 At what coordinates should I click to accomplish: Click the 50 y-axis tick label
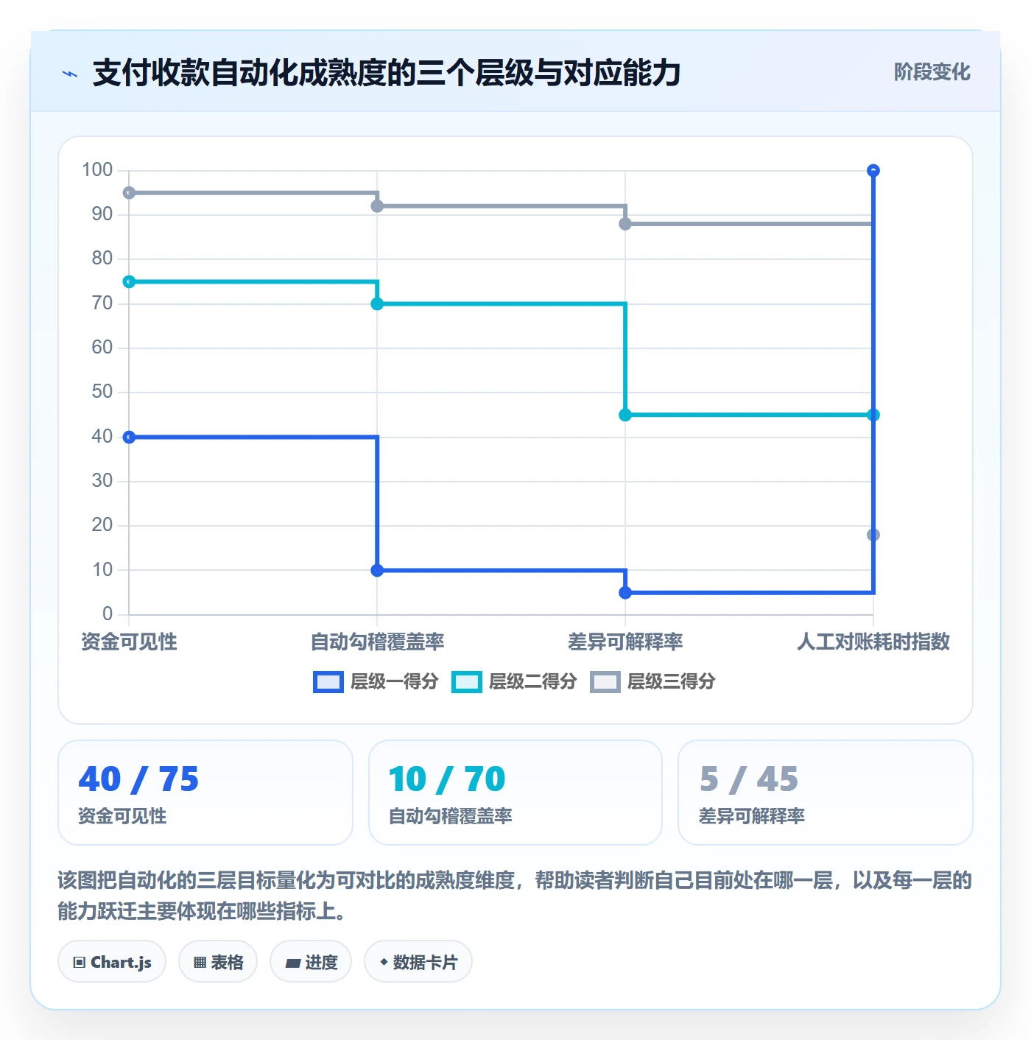coord(102,392)
